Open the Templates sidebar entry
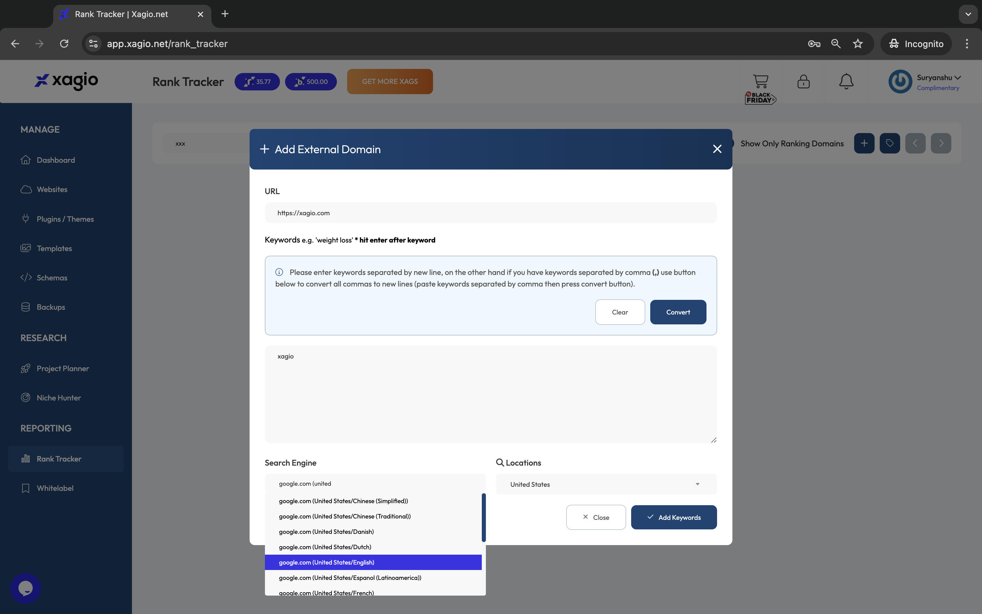 (46, 248)
